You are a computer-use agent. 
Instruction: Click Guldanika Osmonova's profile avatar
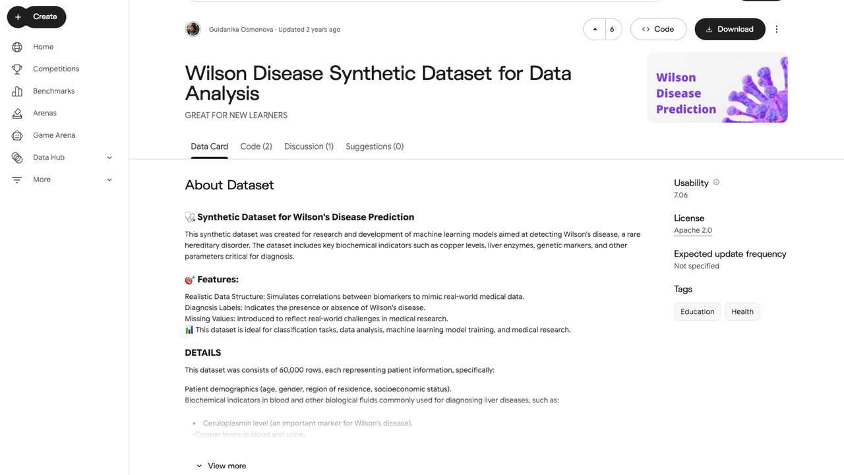pyautogui.click(x=193, y=29)
